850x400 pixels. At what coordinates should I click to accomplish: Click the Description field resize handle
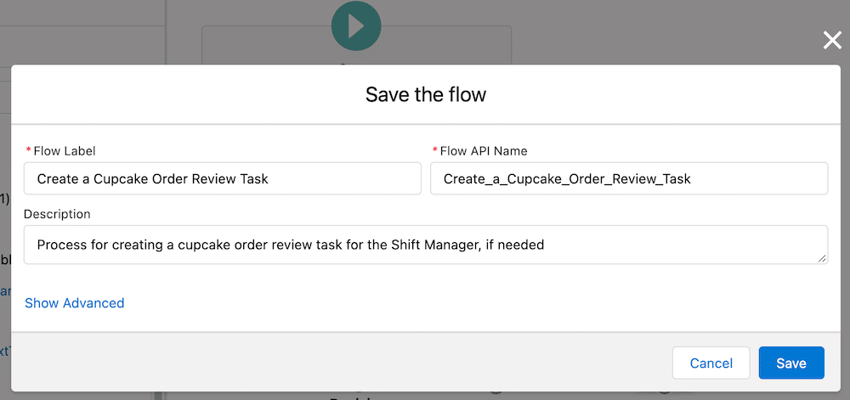tap(822, 259)
